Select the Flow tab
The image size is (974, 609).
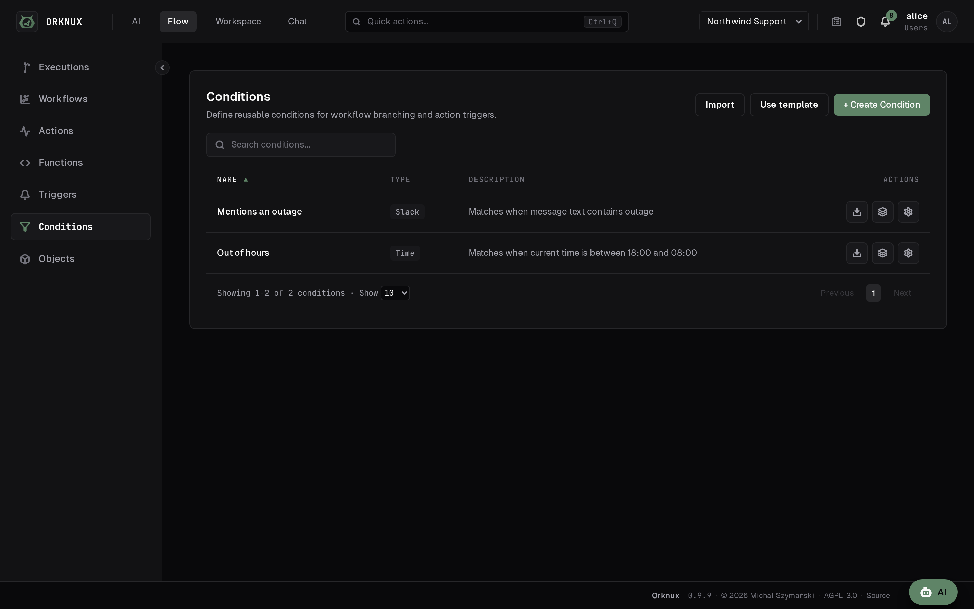coord(178,21)
